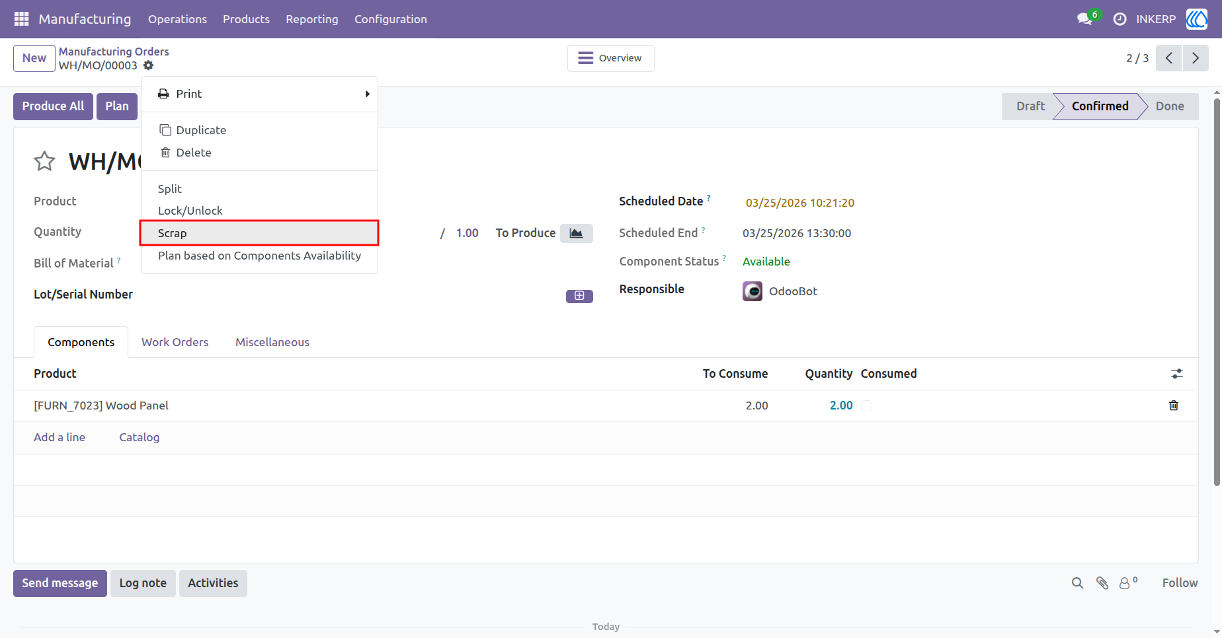Switch to the Miscellaneous tab
Viewport: 1222px width, 638px height.
[x=272, y=342]
